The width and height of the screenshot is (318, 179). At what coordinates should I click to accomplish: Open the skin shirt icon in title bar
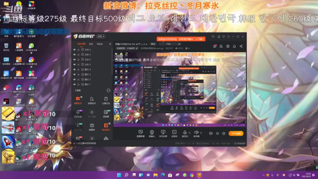point(224,37)
